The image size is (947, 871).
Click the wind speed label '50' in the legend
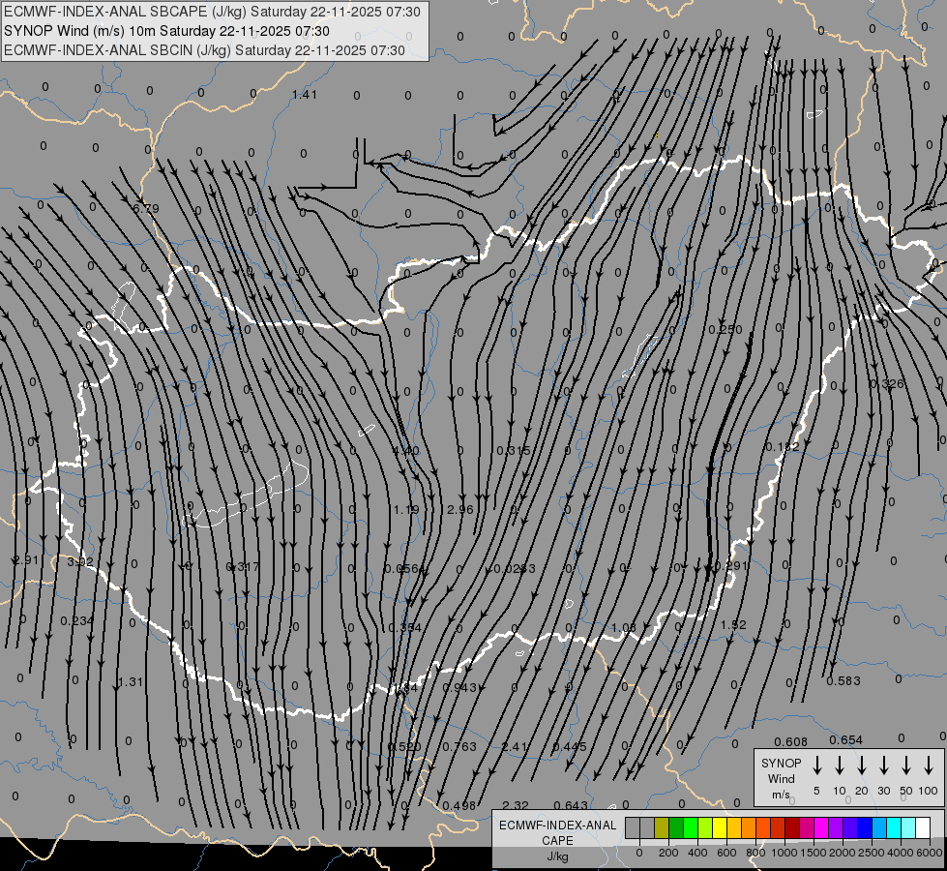click(x=906, y=791)
